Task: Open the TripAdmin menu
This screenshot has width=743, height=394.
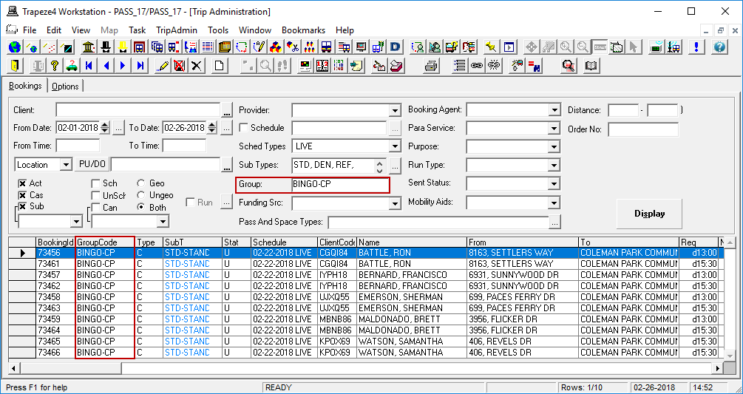Action: [177, 30]
